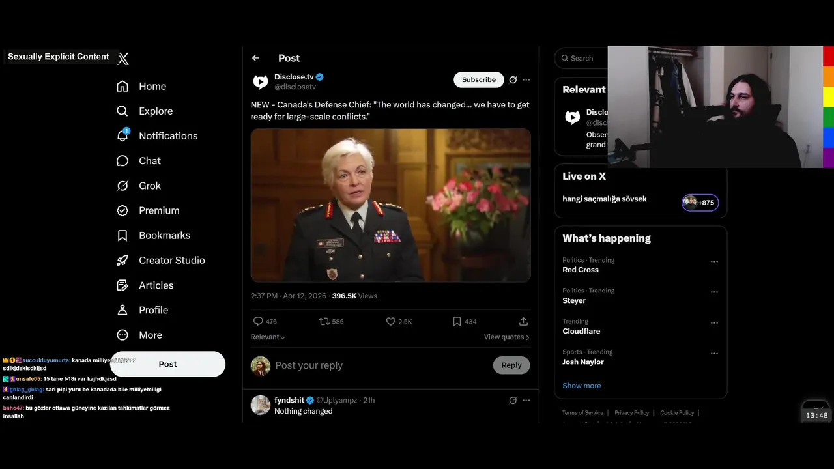Open the Cookie Policy link

pos(677,412)
